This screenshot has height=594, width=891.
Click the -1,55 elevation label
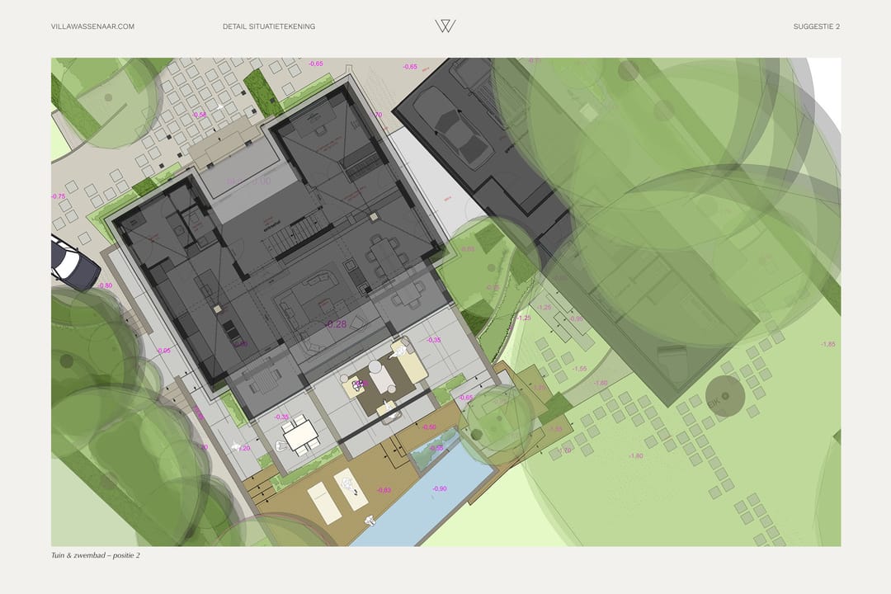[x=580, y=369]
